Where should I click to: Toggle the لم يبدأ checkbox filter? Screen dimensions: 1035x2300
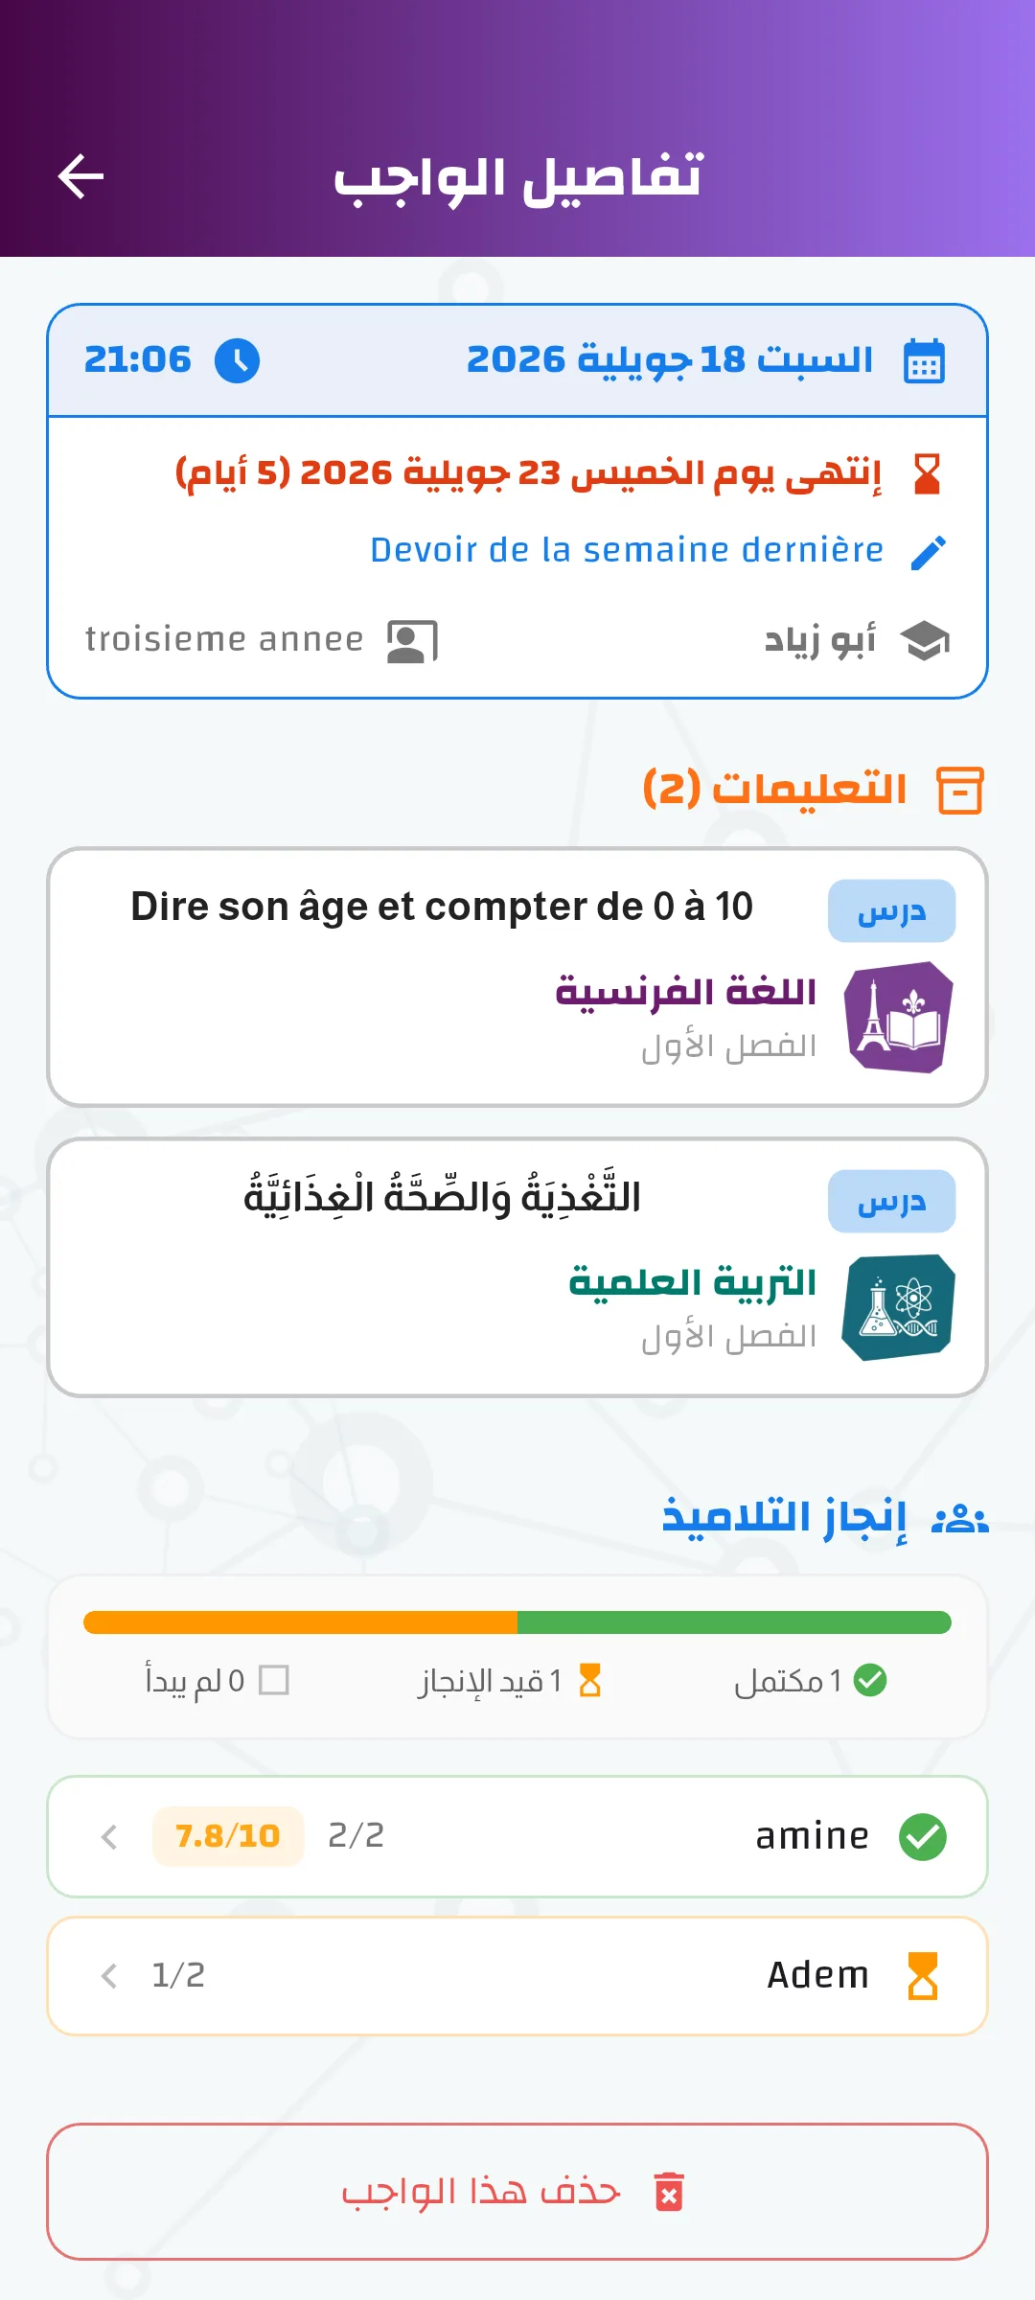(x=274, y=1680)
